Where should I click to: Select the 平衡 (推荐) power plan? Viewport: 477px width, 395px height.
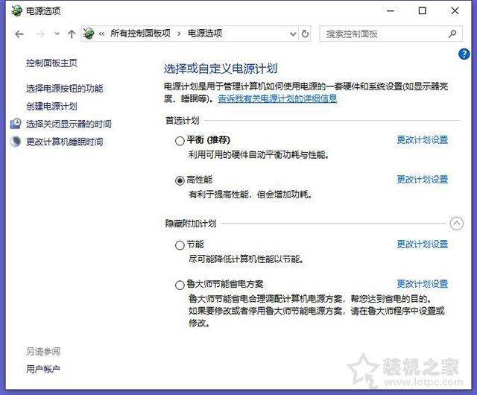point(180,141)
